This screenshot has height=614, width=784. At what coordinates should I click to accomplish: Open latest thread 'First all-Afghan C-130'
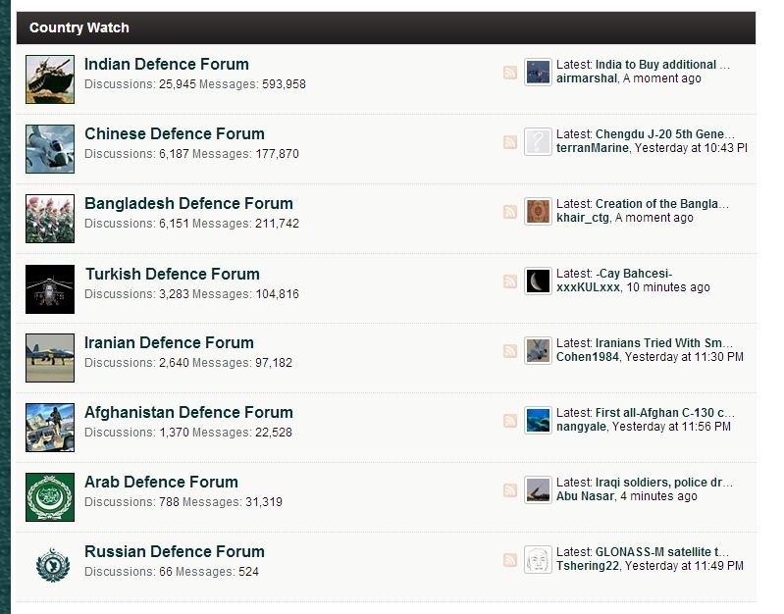click(x=665, y=413)
